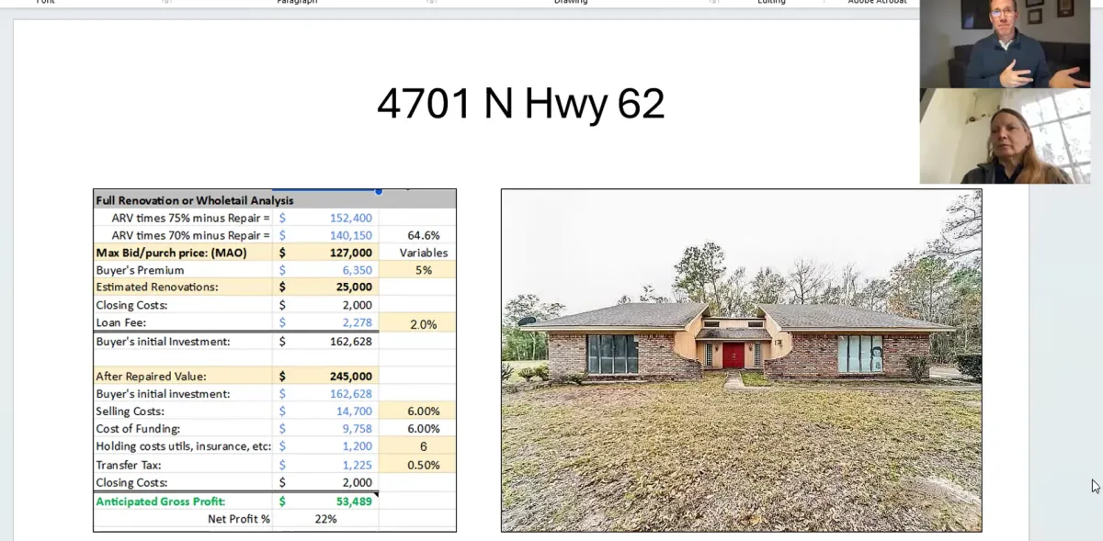Screen dimensions: 1103x541
Task: Click the 1,225 transfer tax value
Action: tap(357, 465)
